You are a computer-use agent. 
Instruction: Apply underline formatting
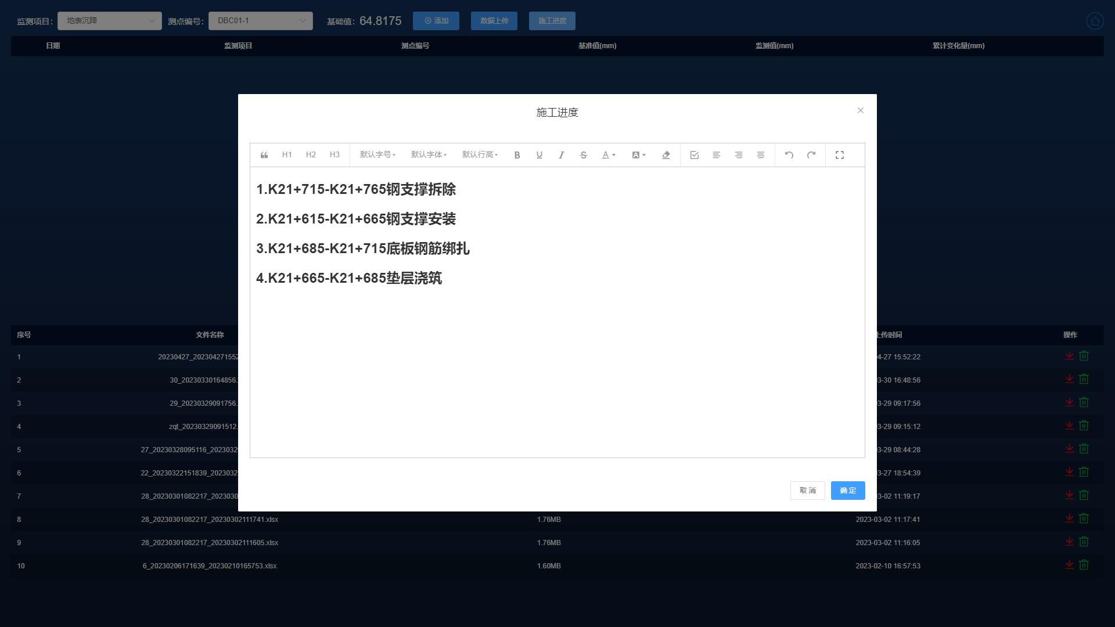pos(539,155)
